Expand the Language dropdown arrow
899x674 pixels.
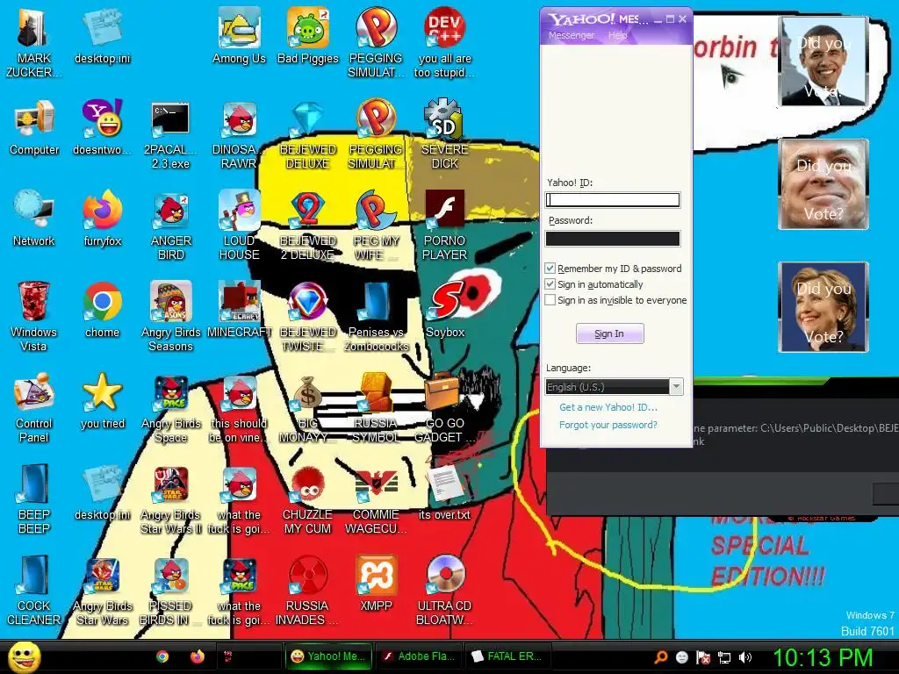point(677,387)
